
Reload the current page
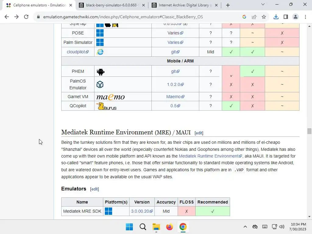click(x=26, y=17)
